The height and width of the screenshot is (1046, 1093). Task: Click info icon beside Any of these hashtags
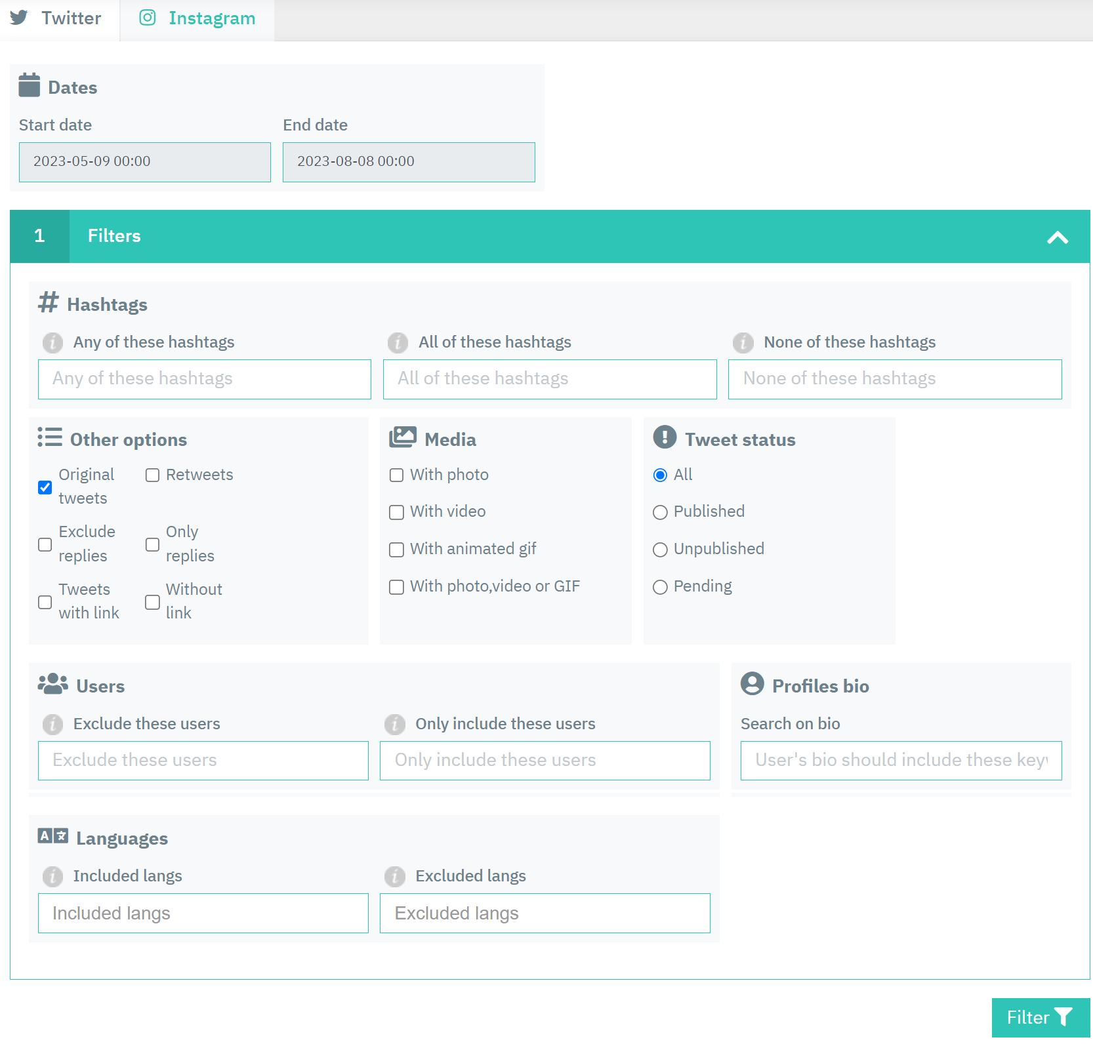(x=53, y=342)
